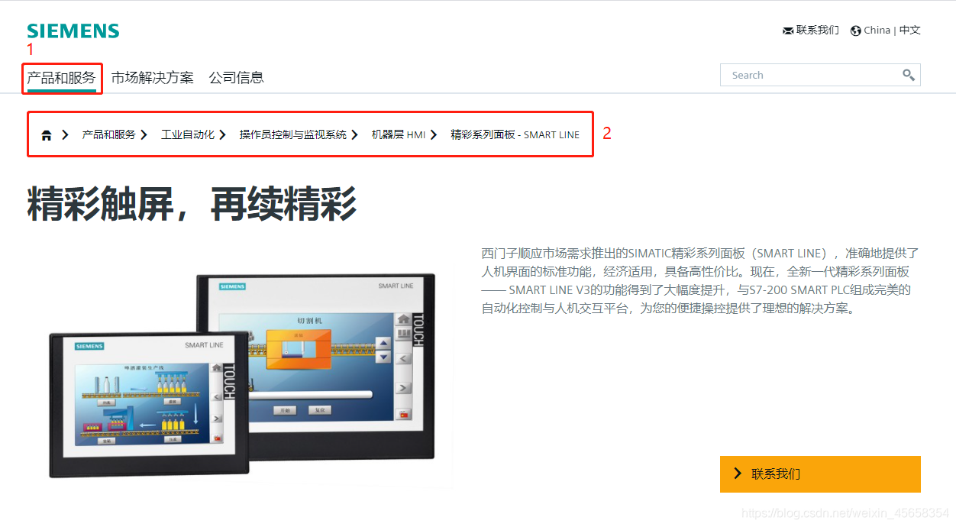Open the 工业自动化 breadcrumb link

coord(188,134)
